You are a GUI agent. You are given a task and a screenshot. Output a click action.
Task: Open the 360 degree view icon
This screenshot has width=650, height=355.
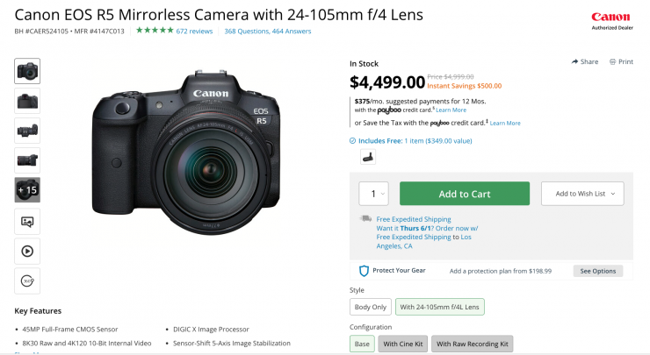27,280
